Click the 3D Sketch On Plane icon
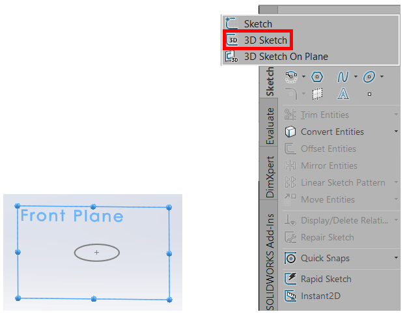Screen dimensions: 405x314 click(x=231, y=56)
